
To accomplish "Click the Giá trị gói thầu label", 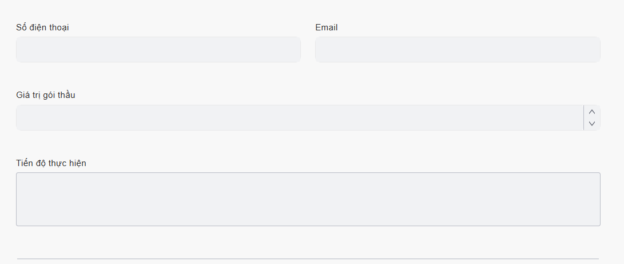I will (x=46, y=95).
